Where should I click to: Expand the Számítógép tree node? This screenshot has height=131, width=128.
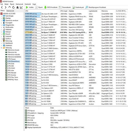click(1, 16)
